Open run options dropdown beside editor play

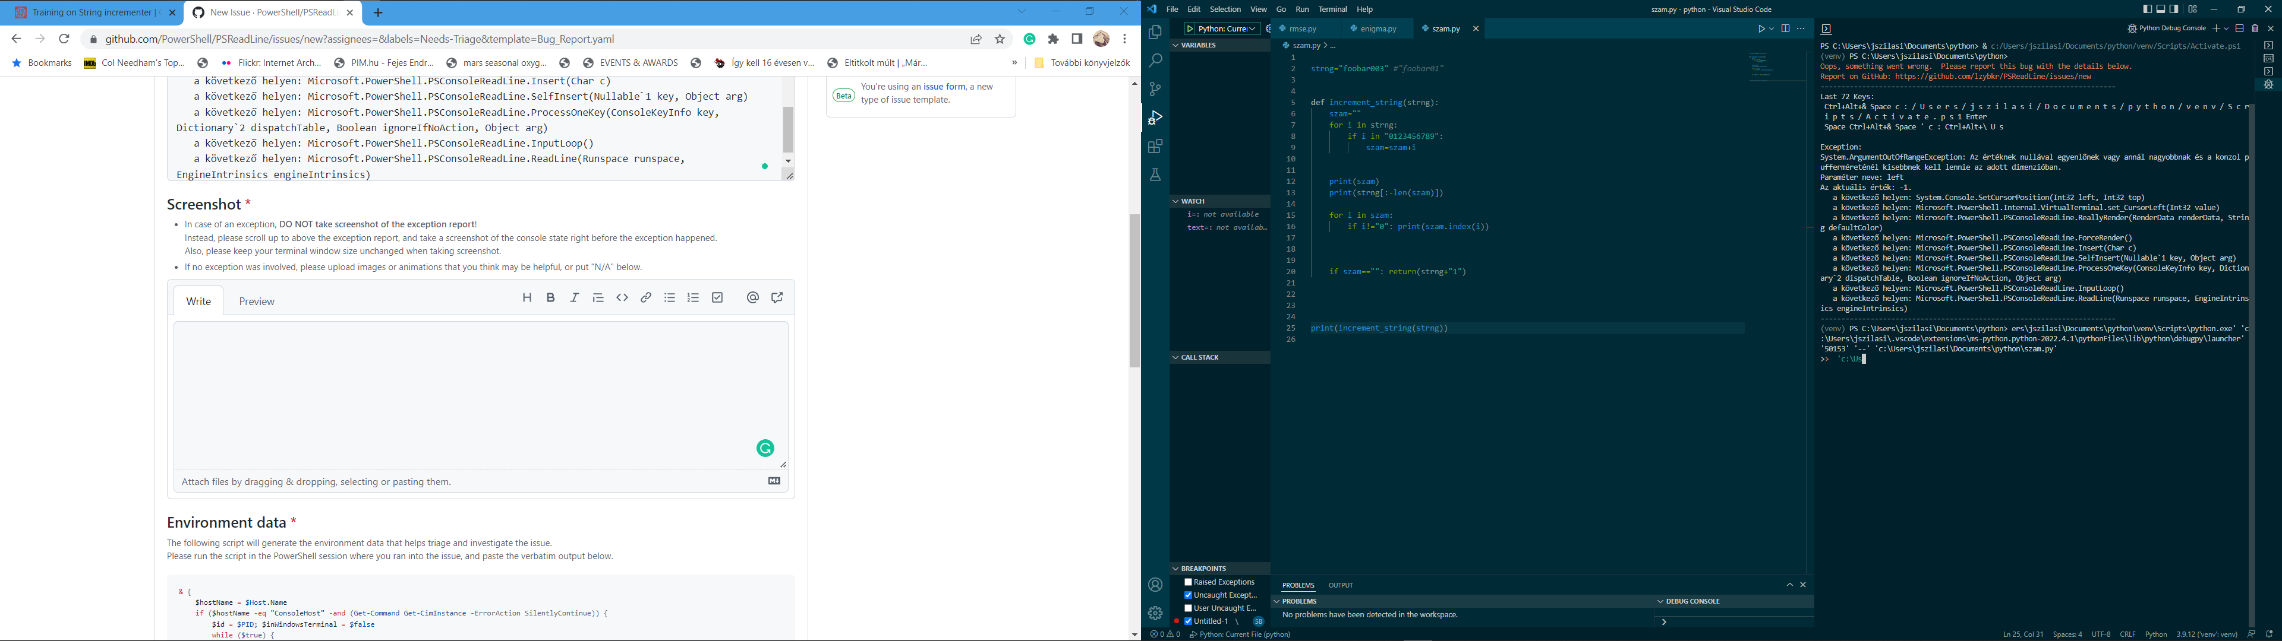tap(1772, 29)
